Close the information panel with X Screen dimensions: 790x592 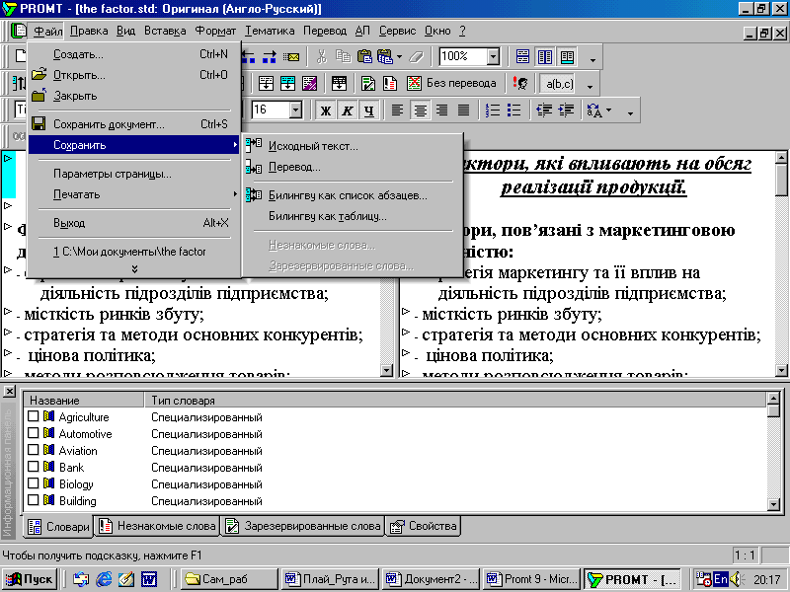click(x=9, y=391)
